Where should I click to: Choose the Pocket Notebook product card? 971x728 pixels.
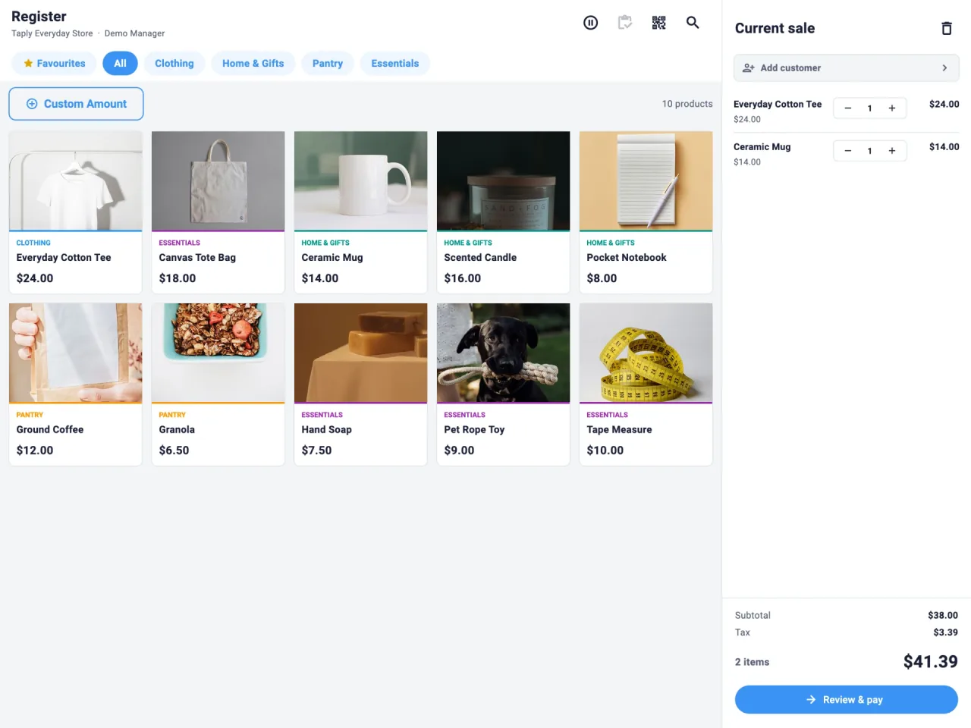[x=646, y=212]
